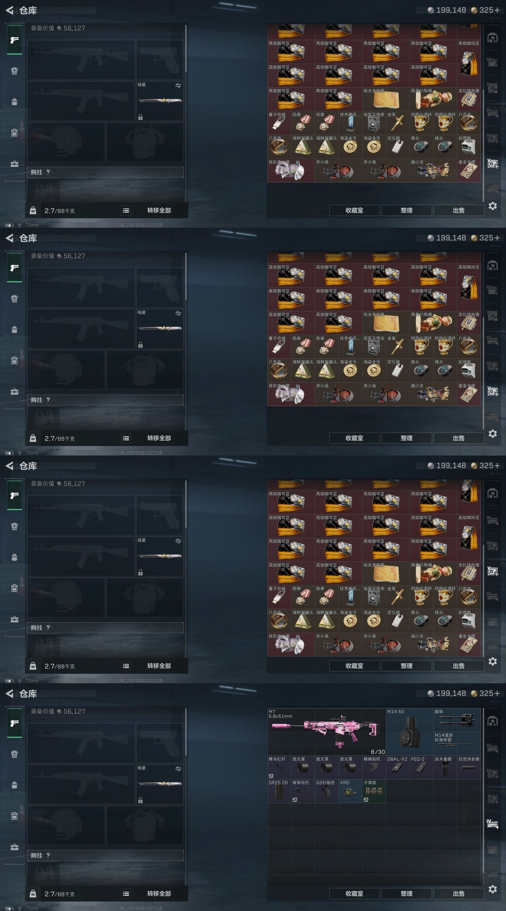
Task: Select the 蜂鸟杠杆 attachment
Action: point(279,767)
